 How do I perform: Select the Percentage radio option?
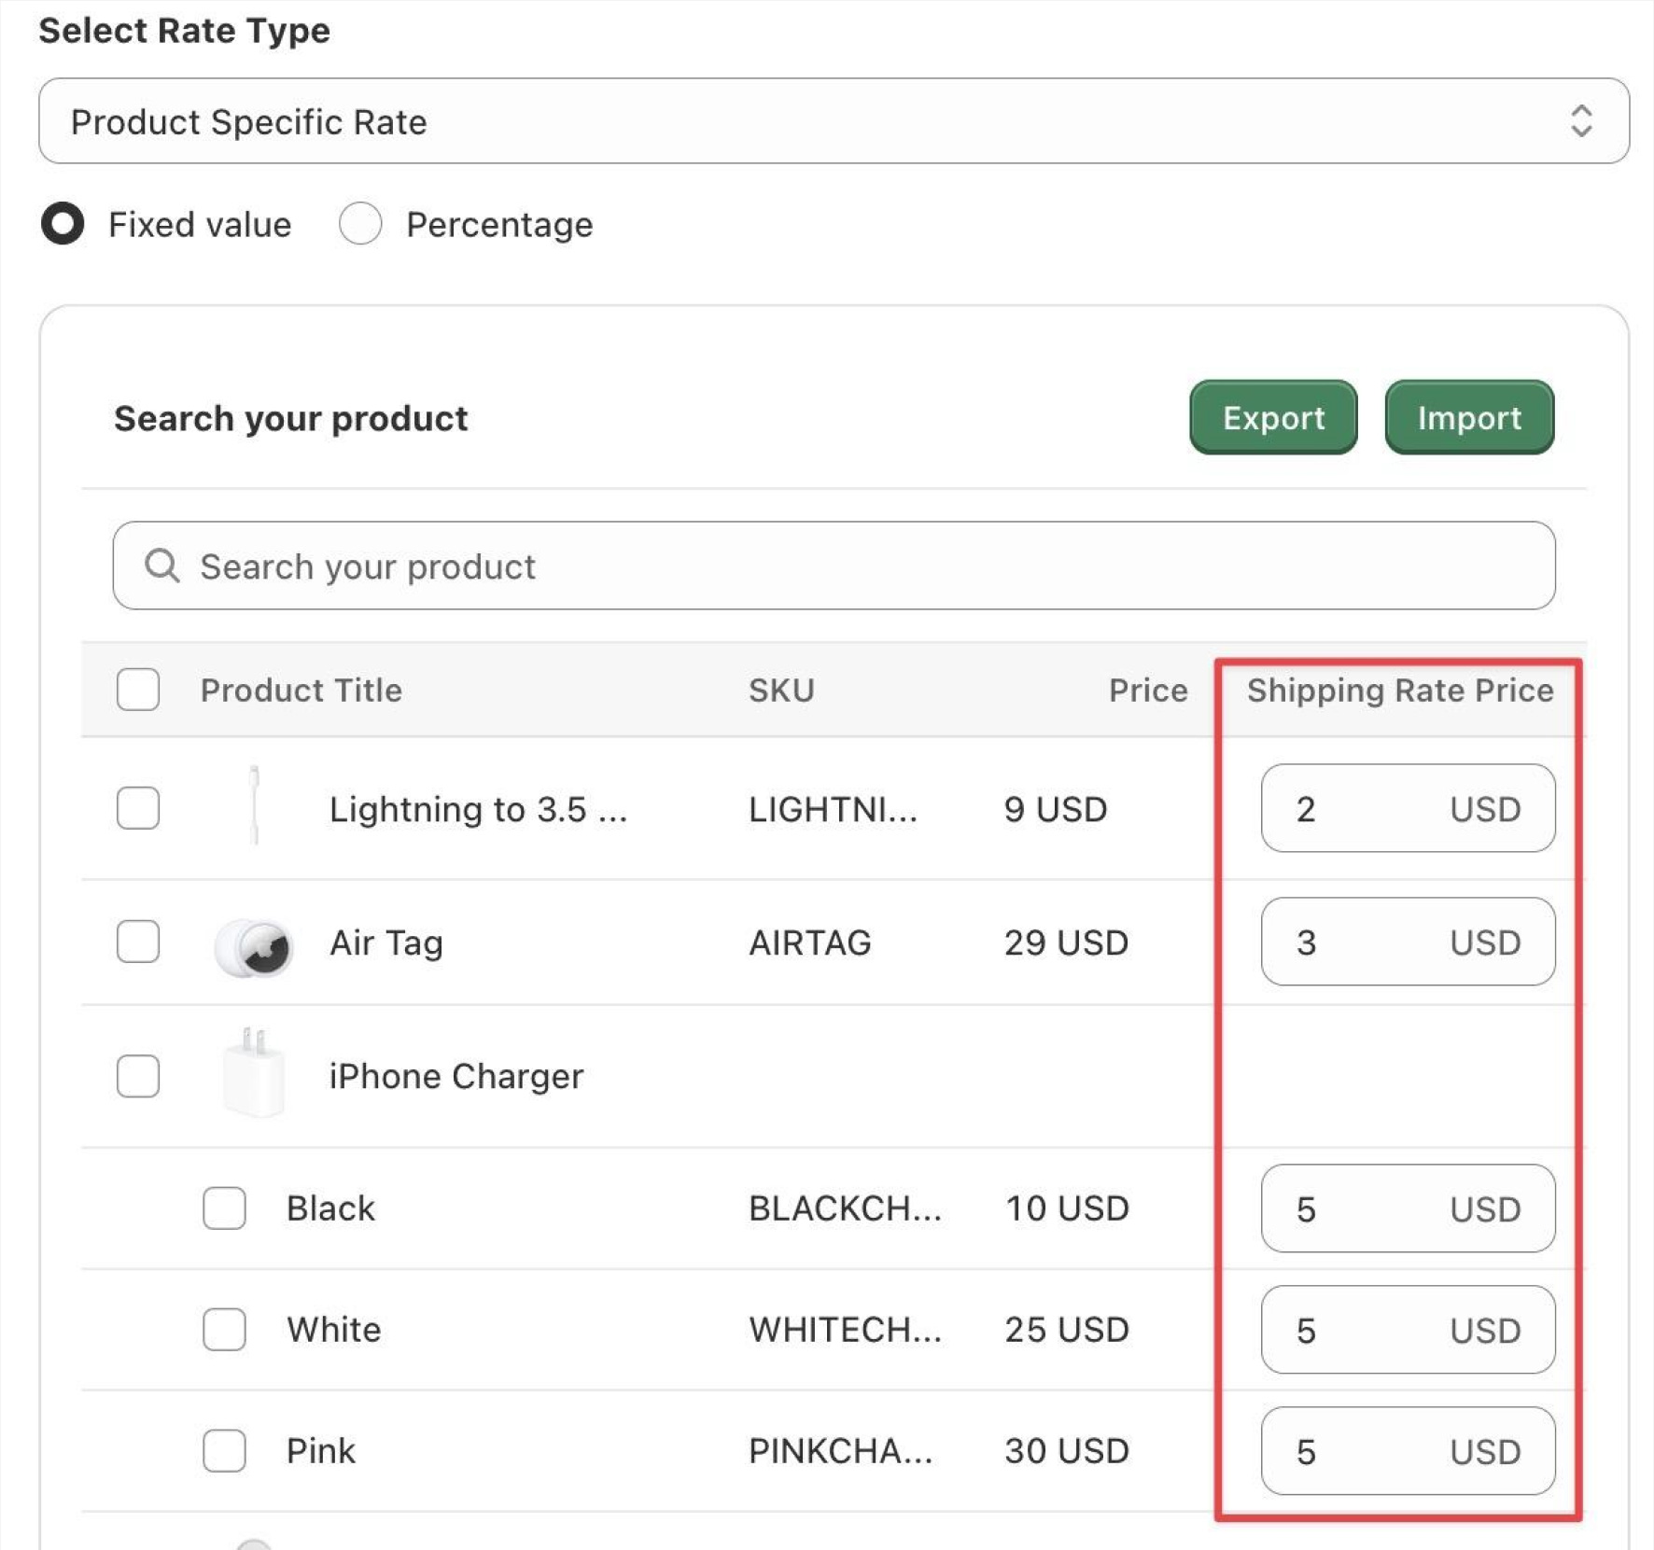360,224
